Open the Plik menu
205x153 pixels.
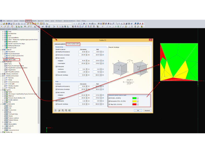[4, 21]
